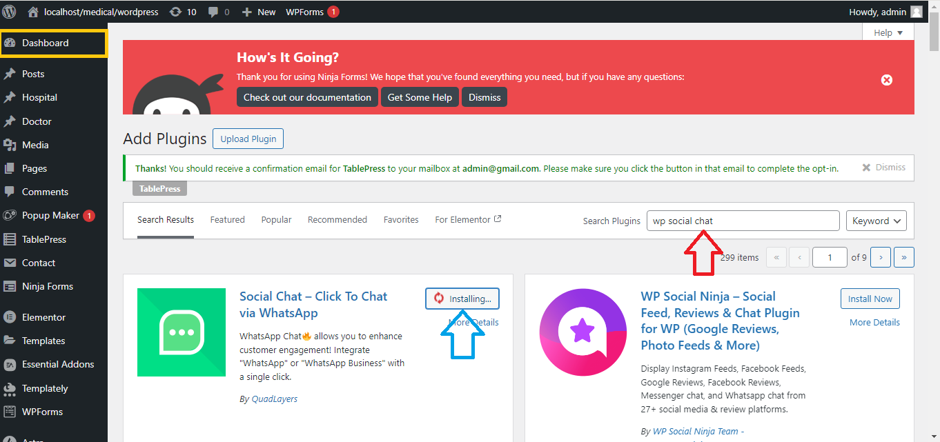Click the WP Social Ninja plugin icon
940x442 pixels.
(x=583, y=332)
